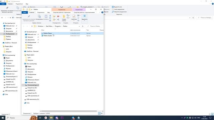Click the scissors Cut icon in Roblox window ribbon

50,16
